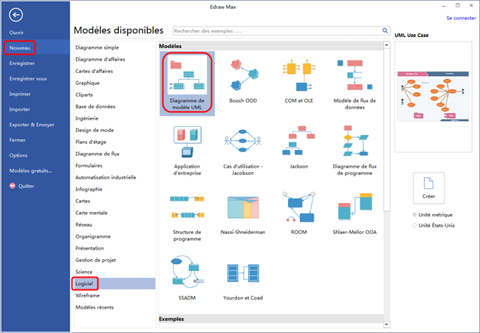The width and height of the screenshot is (480, 333).
Task: Pick the Shlaer-Mellor OOA template
Action: pyautogui.click(x=354, y=213)
